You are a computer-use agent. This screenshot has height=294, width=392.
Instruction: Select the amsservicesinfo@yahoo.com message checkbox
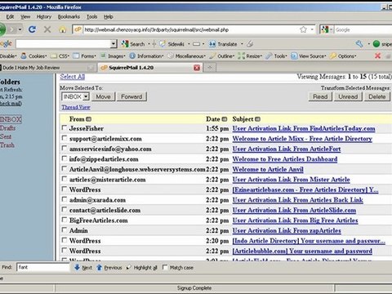pos(65,148)
